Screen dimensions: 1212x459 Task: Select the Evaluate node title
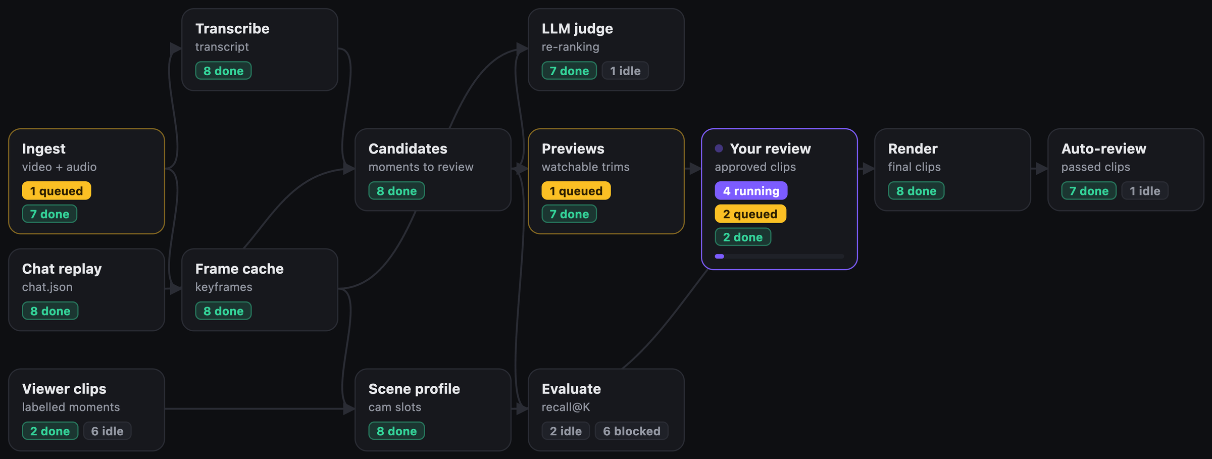[x=571, y=389]
